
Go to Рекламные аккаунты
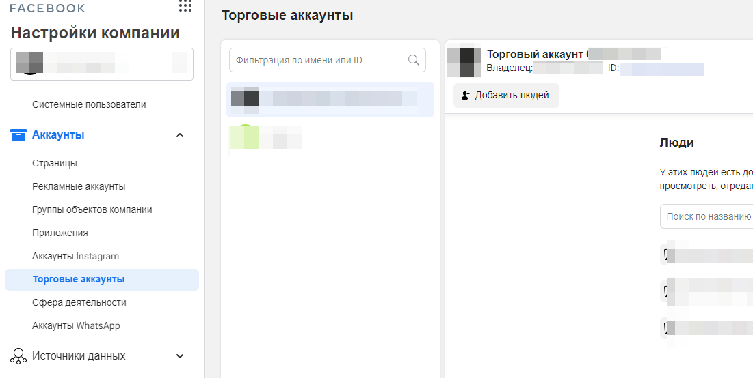coord(79,186)
